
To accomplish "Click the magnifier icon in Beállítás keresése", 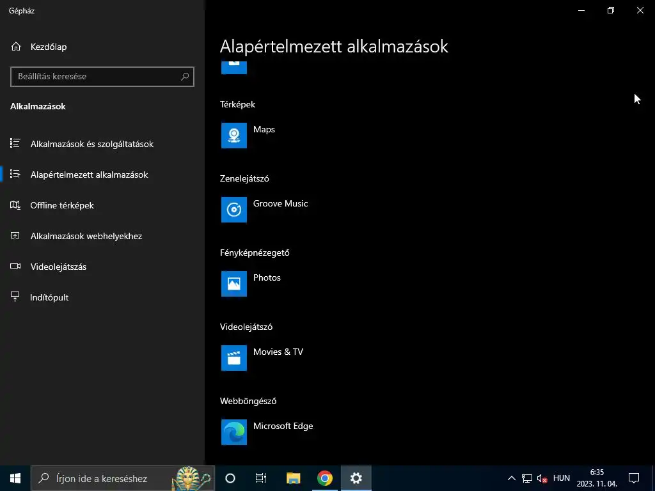I will pyautogui.click(x=185, y=77).
